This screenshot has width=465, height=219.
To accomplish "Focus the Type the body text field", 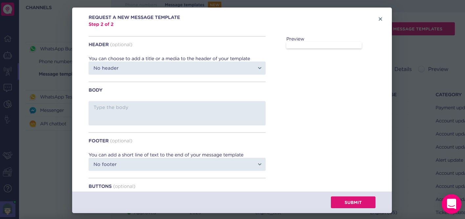I will 177,113.
